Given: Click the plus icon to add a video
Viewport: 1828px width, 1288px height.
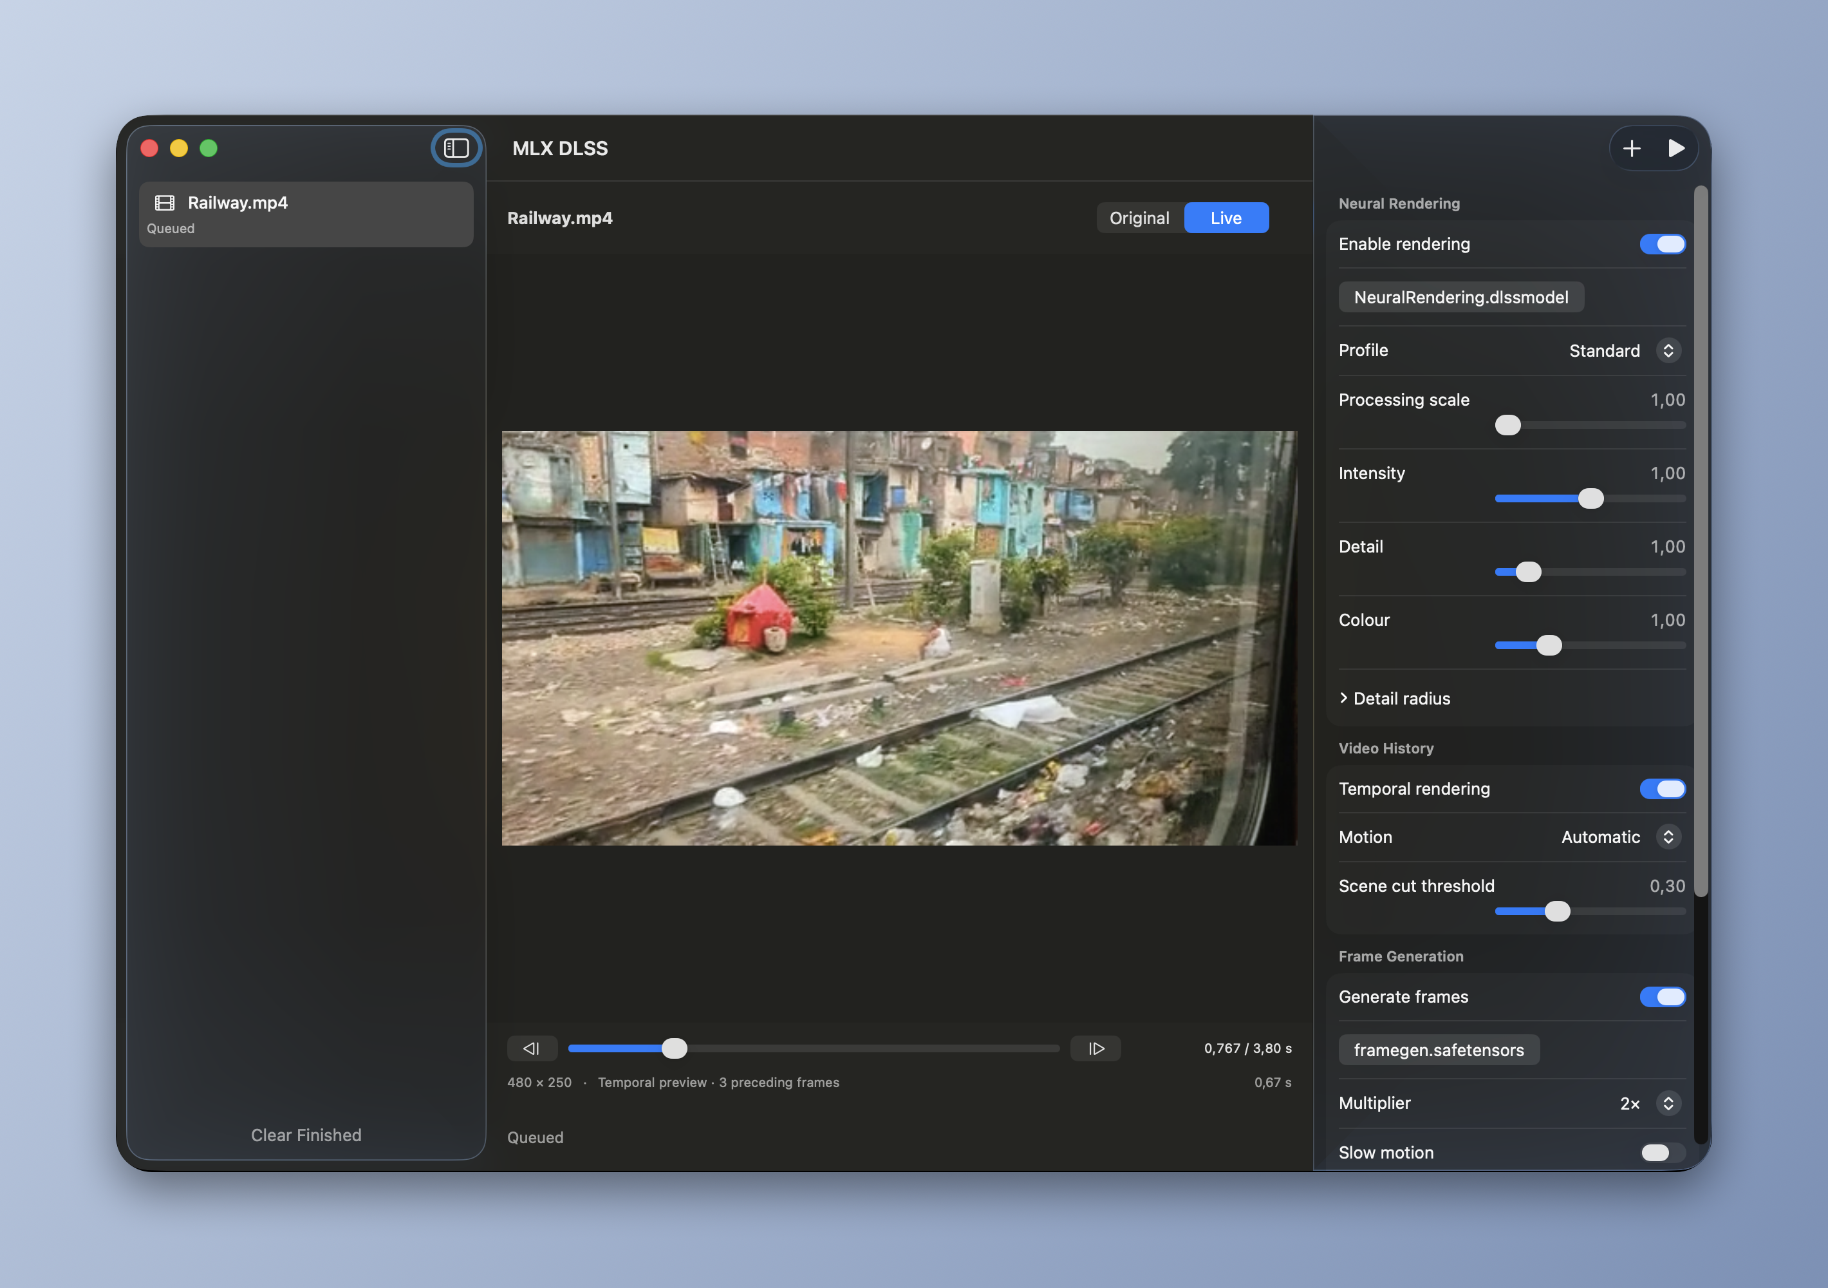Looking at the screenshot, I should [1631, 148].
